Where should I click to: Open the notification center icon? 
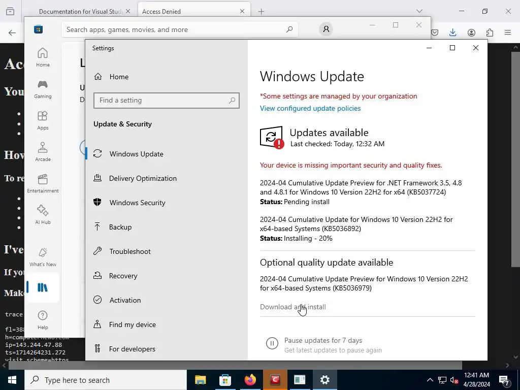[x=504, y=380]
